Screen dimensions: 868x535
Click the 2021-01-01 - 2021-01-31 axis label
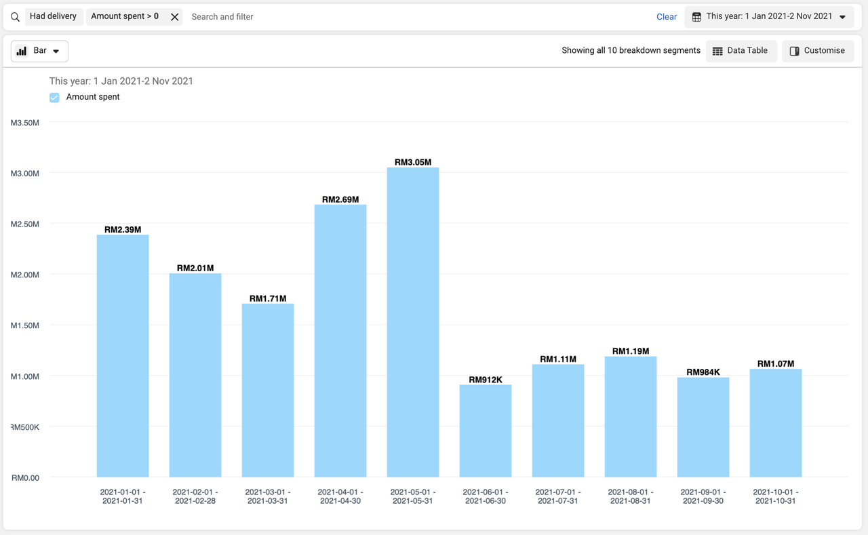click(x=123, y=496)
